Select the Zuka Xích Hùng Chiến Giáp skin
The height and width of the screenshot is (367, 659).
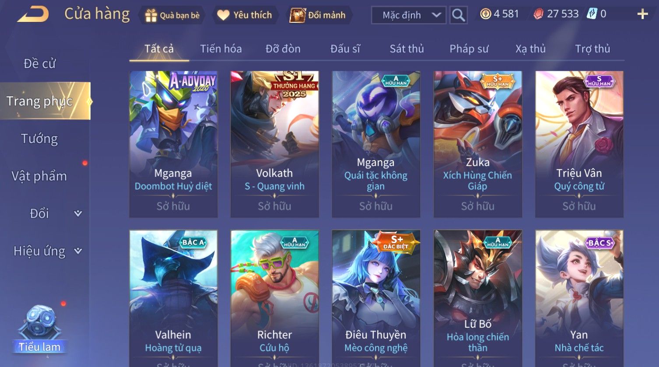tap(478, 144)
